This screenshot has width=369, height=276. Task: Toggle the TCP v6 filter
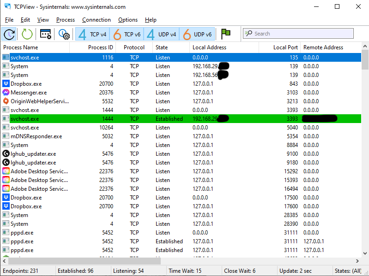127,34
